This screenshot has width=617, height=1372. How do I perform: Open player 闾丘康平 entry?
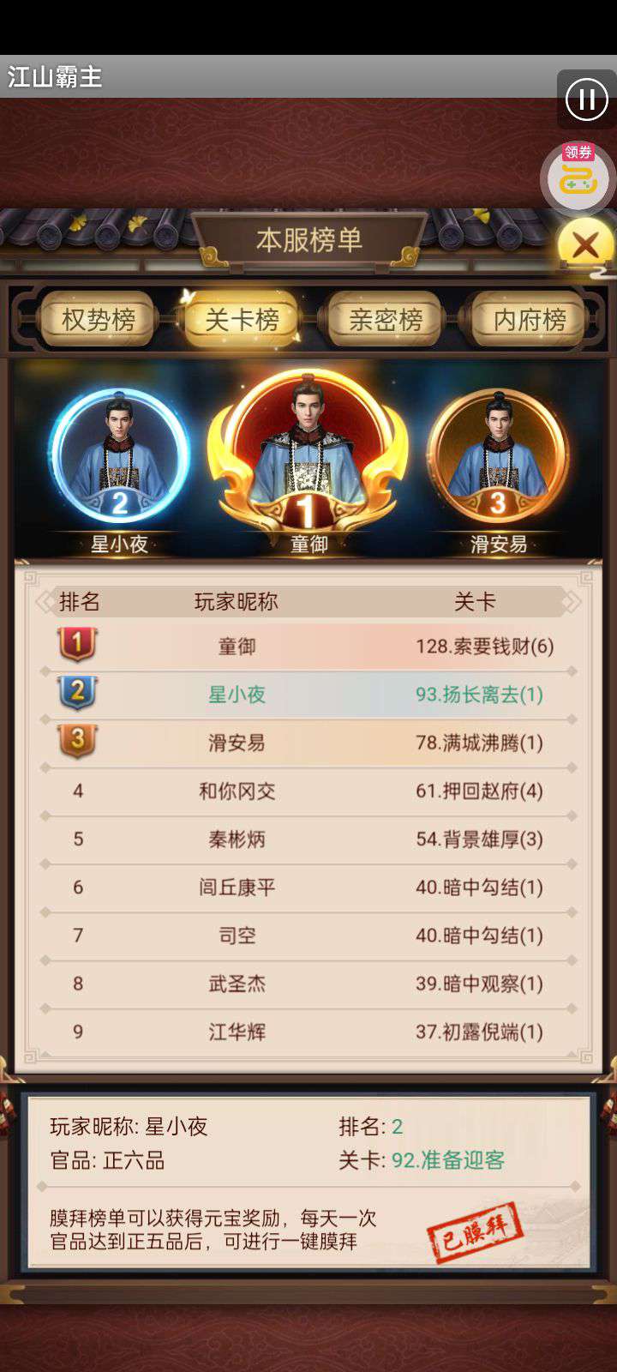click(308, 887)
